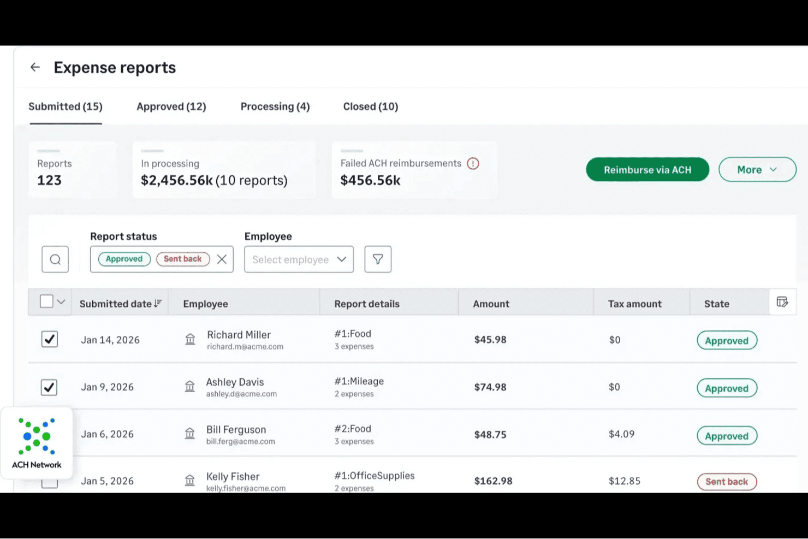Screen dimensions: 808x539
Task: Click the Approved filter chip in Report status
Action: click(x=124, y=259)
